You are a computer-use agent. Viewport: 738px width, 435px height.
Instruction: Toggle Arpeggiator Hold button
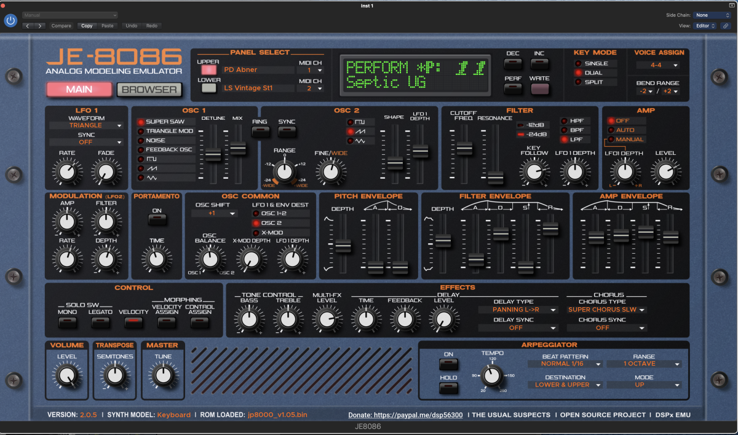coord(448,388)
